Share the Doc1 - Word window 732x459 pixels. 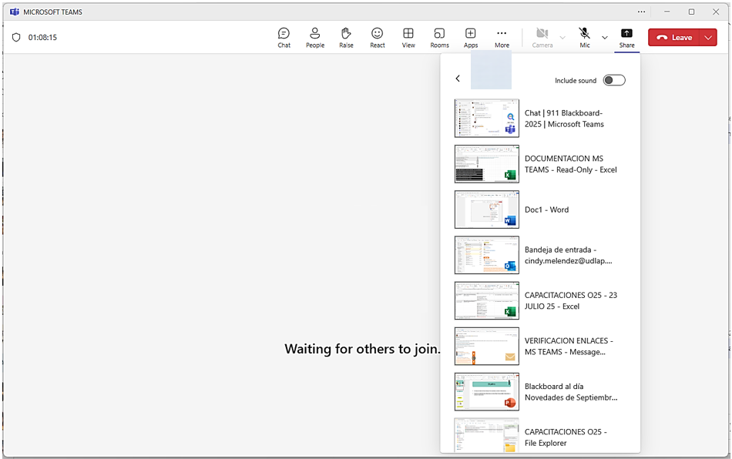pos(539,209)
